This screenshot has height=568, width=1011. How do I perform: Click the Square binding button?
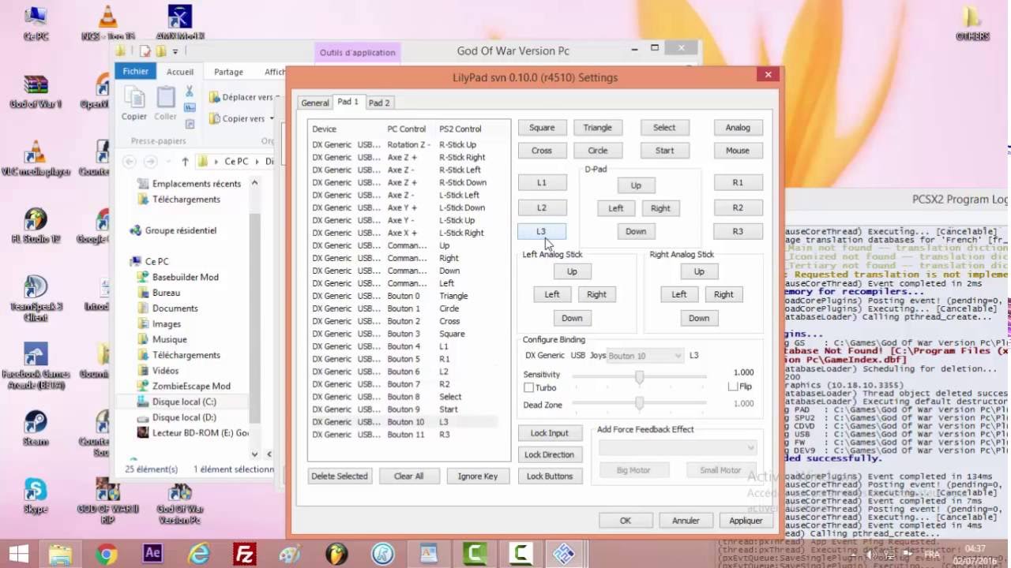point(542,127)
